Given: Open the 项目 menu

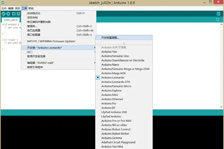Looking at the screenshot, I should pos(17,8).
